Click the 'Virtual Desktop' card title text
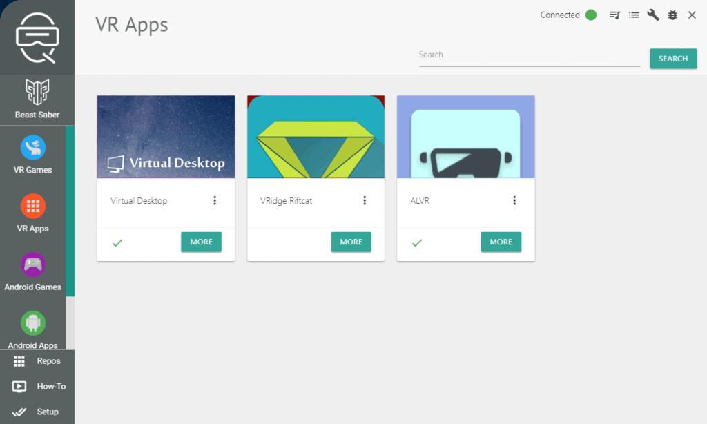Viewport: 707px width, 424px height. tap(139, 201)
